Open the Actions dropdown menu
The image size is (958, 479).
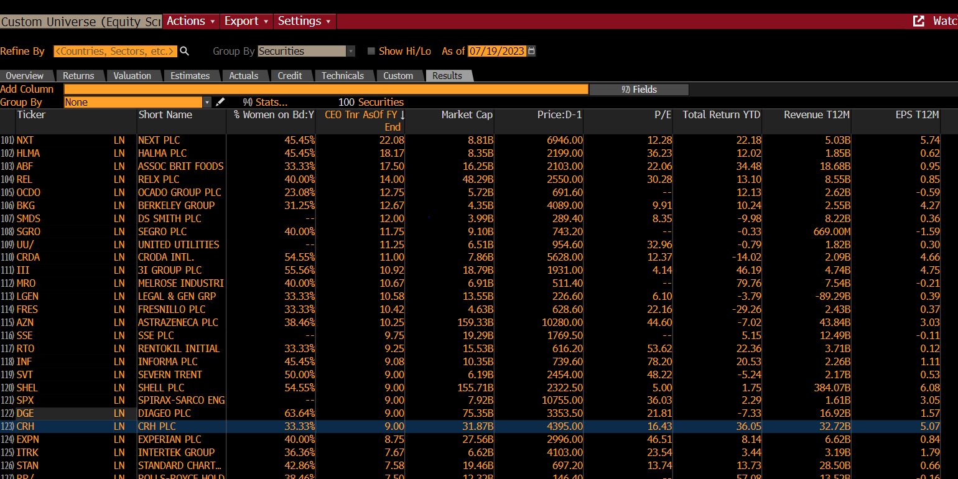point(192,21)
